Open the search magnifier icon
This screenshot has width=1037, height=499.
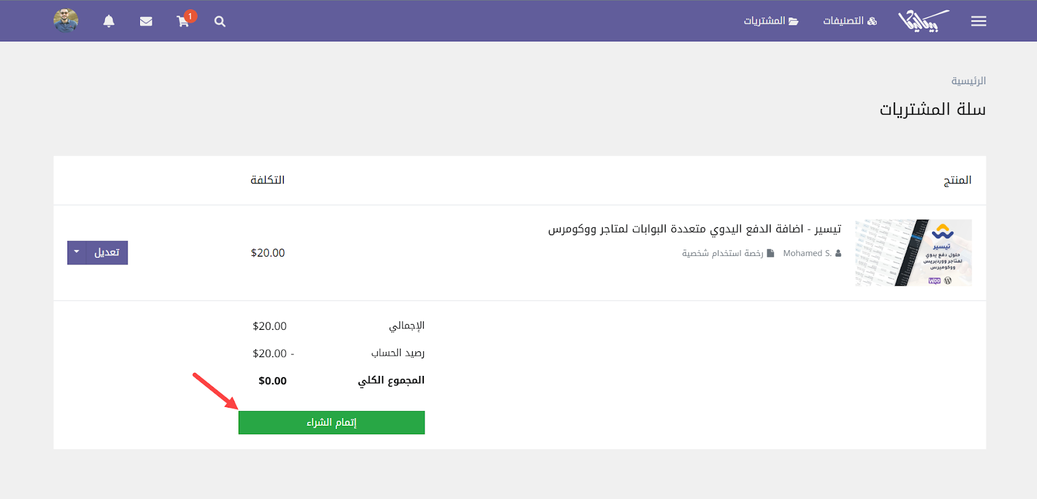220,21
